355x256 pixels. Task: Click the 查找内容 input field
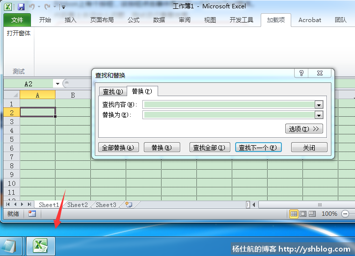click(x=229, y=104)
